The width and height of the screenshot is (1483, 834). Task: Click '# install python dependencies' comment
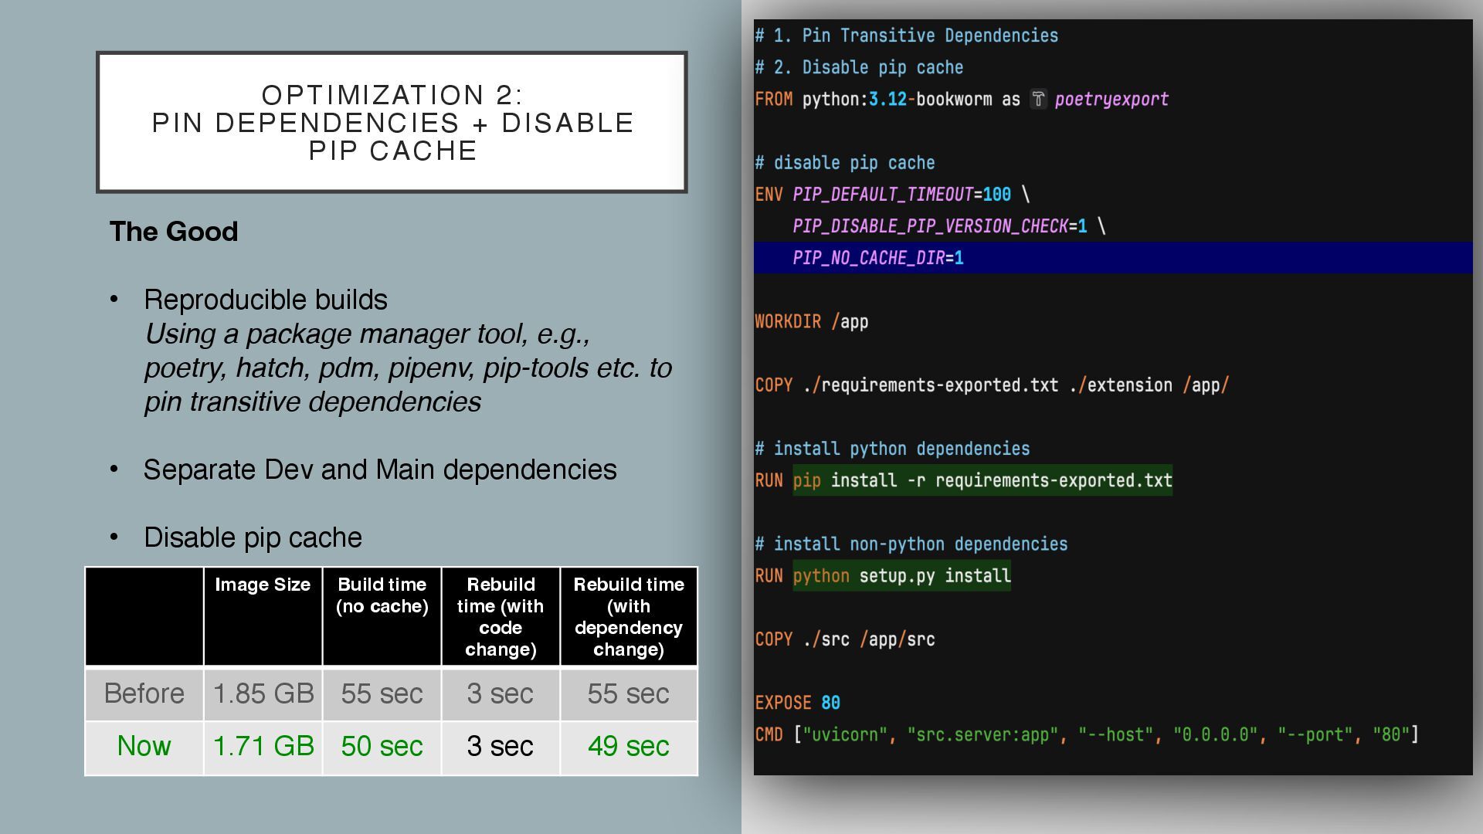pyautogui.click(x=892, y=449)
